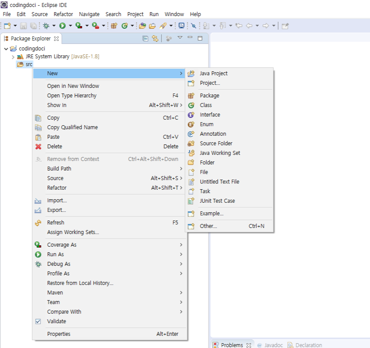Choose Export... from context menu
The height and width of the screenshot is (348, 370).
coord(109,210)
